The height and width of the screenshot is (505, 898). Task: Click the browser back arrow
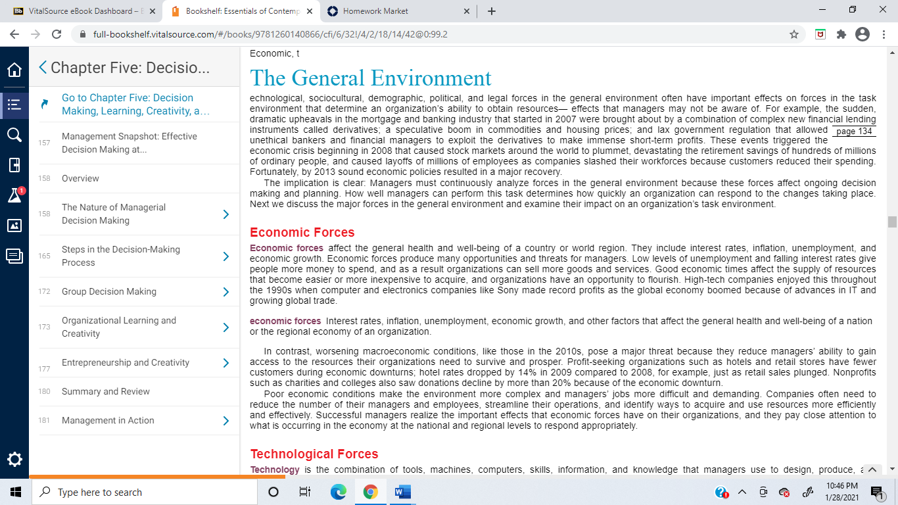tap(14, 34)
